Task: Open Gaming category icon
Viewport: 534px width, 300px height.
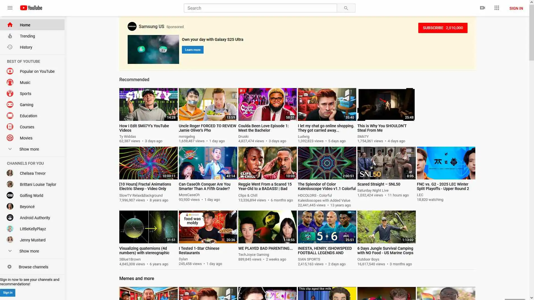Action: [10, 105]
